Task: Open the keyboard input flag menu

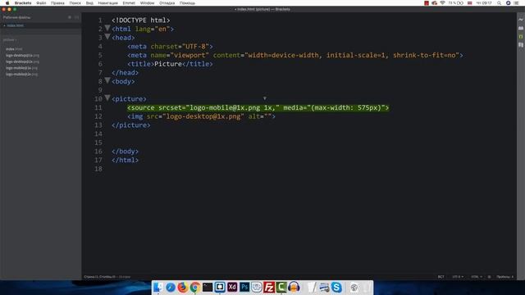Action: click(x=469, y=3)
